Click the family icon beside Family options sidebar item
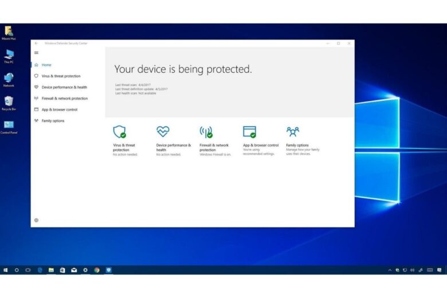Viewport: 447px width, 298px height. 36,120
